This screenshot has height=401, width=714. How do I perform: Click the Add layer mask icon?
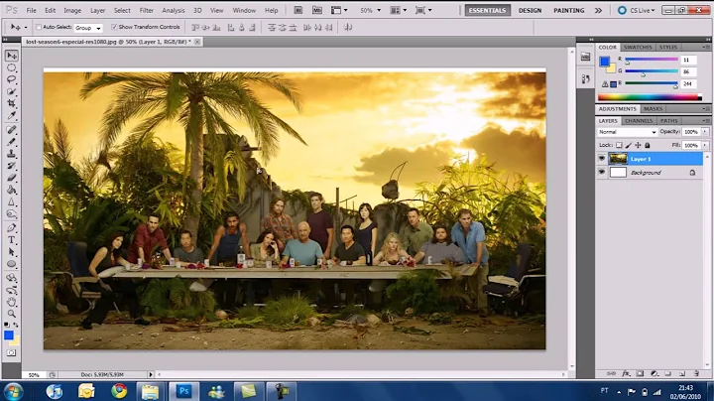coord(641,373)
